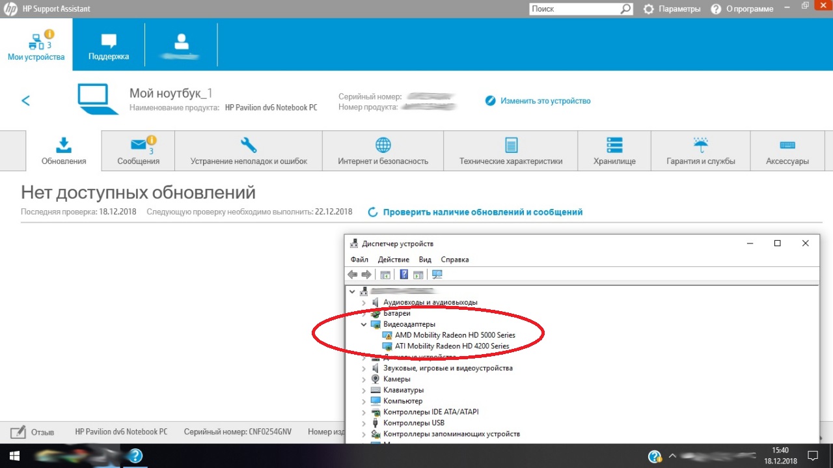Click Проверить наличие обновлений и сообщений
Screen dimensions: 833x468
(475, 212)
